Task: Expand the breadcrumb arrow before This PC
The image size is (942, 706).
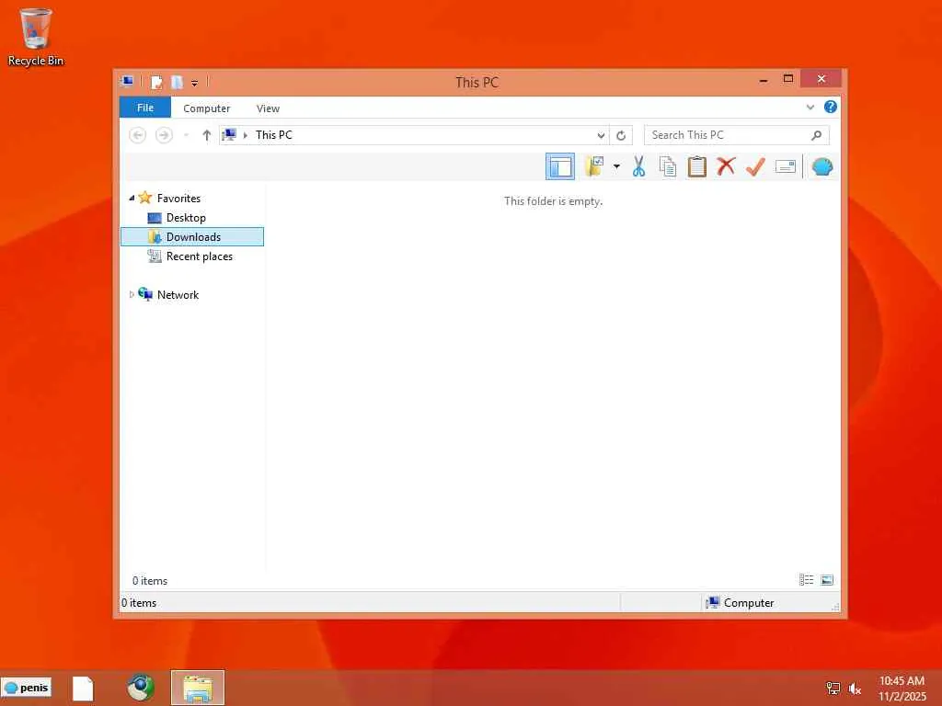Action: coord(245,135)
